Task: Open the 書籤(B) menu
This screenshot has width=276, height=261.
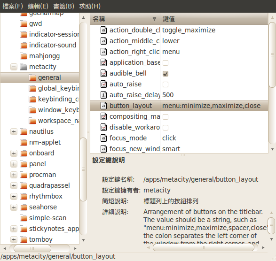Action: click(64, 6)
